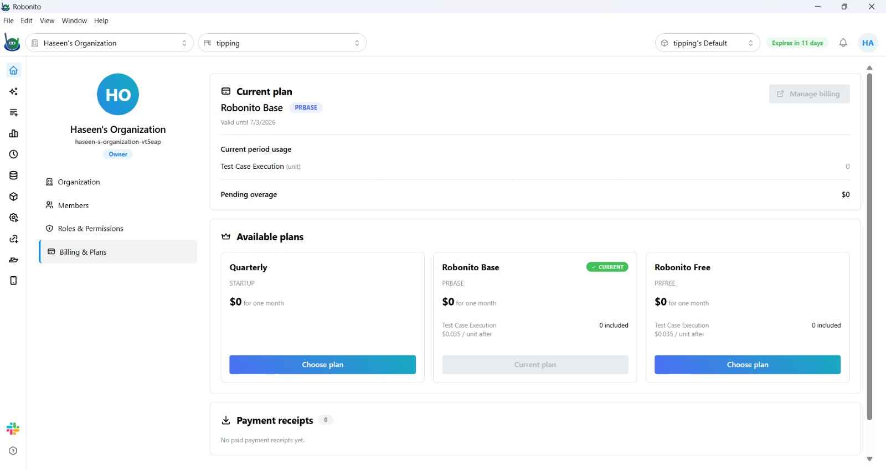Screen dimensions: 886x470
Task: Click the Test Case Execution usage row label
Action: point(261,166)
